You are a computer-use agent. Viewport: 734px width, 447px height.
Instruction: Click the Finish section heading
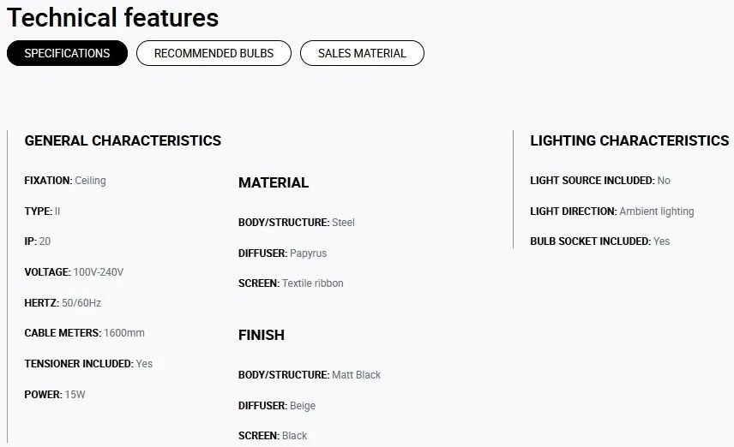[x=262, y=335]
